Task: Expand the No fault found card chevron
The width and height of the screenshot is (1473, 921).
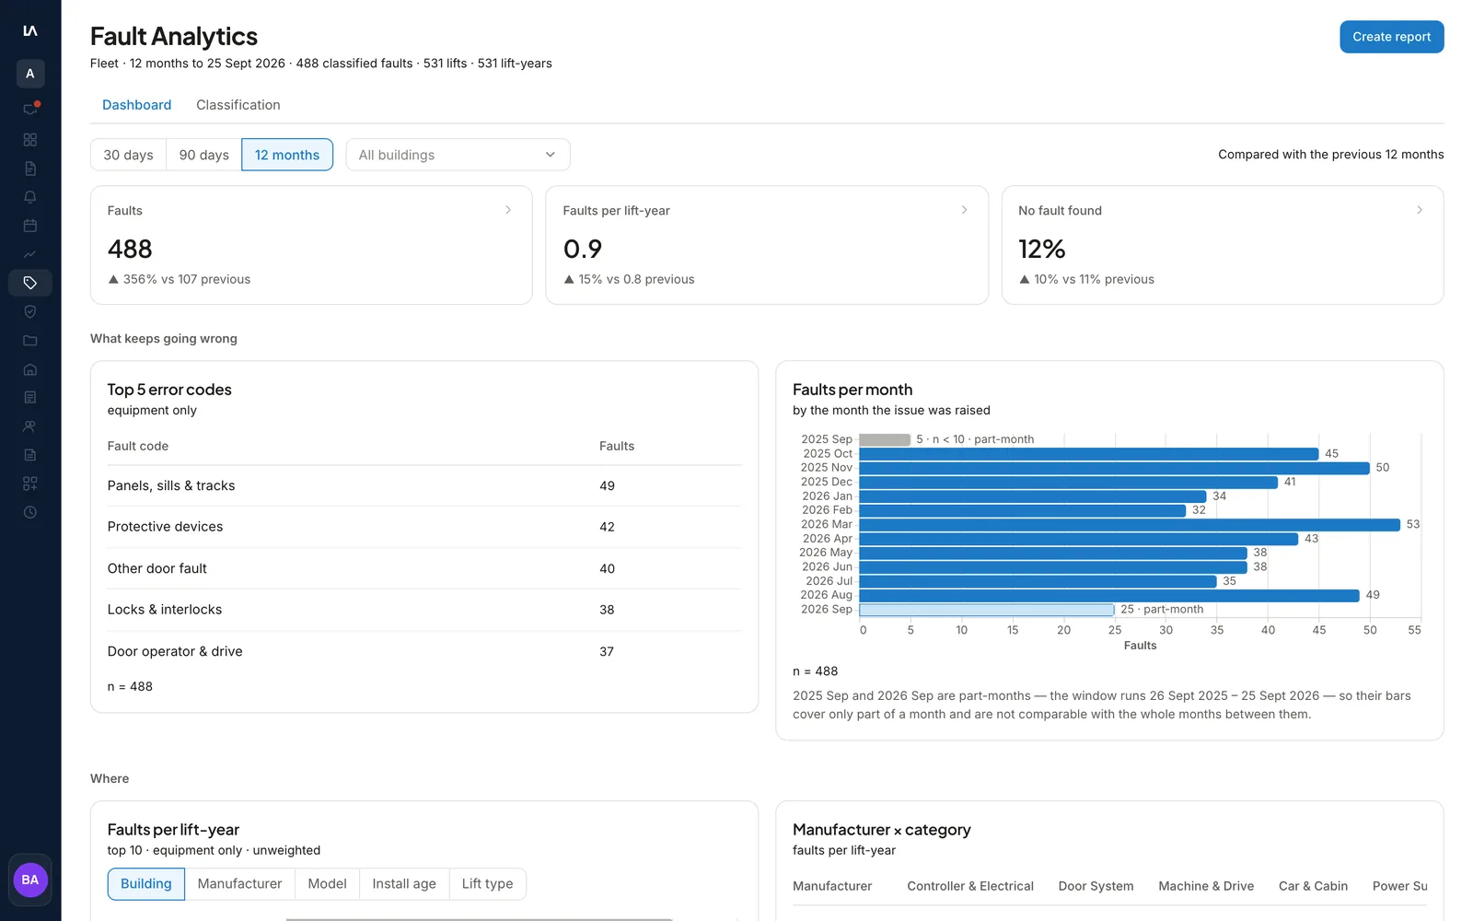Action: [1420, 210]
